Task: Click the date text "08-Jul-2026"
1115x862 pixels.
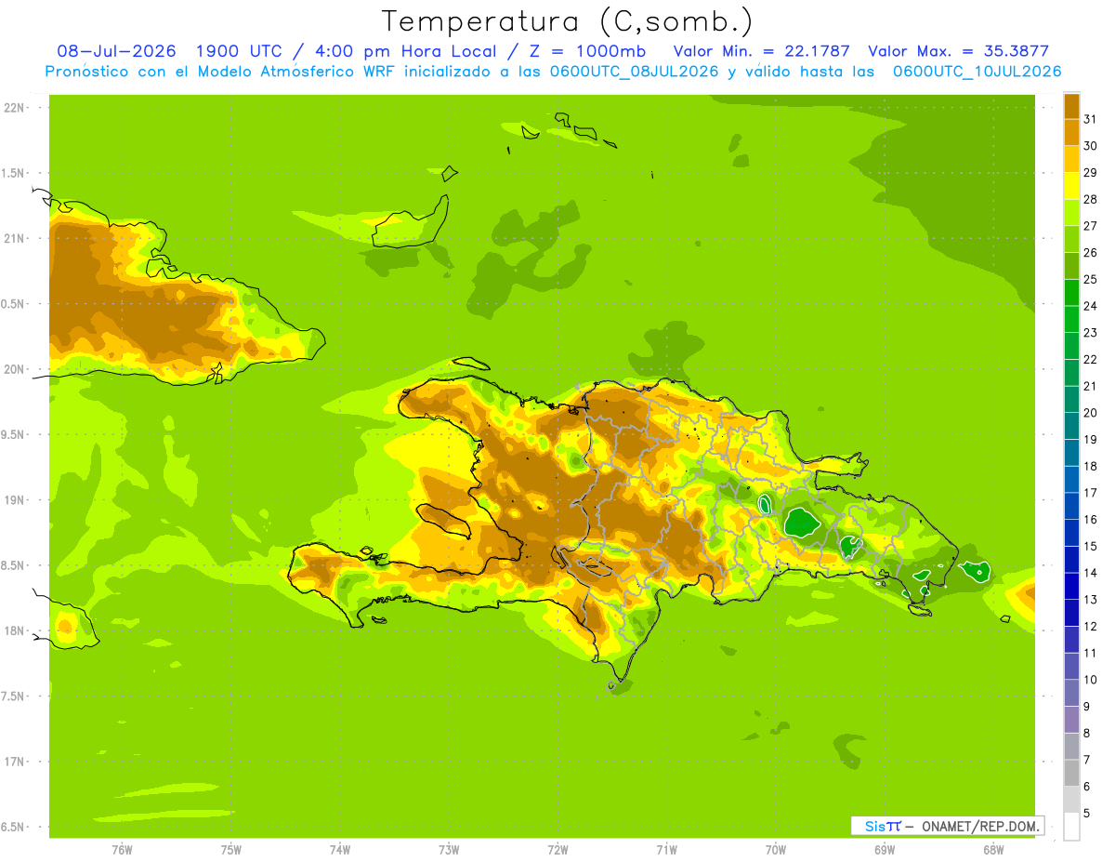Action: 116,51
